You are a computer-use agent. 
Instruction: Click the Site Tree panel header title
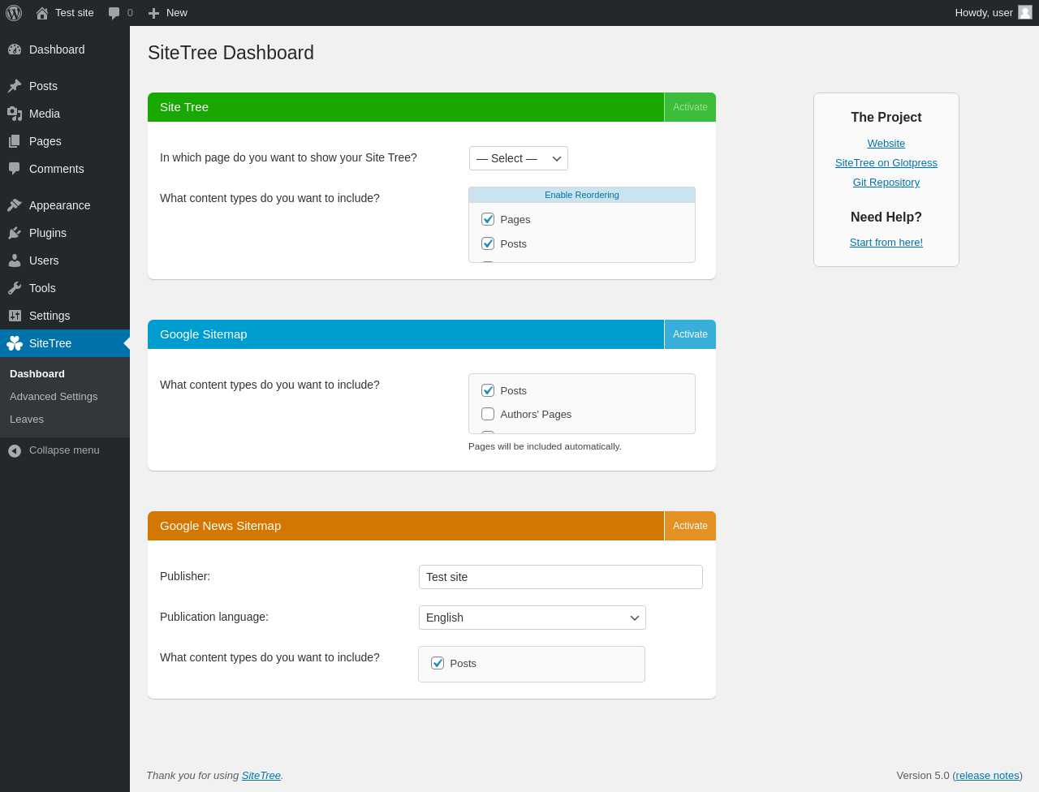184,107
